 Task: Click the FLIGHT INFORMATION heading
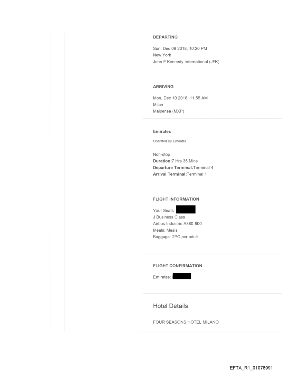click(176, 199)
